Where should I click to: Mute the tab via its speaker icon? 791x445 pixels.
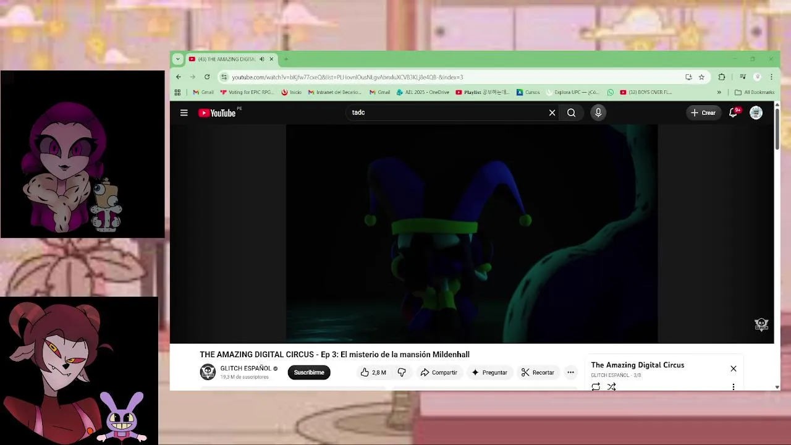tap(261, 59)
